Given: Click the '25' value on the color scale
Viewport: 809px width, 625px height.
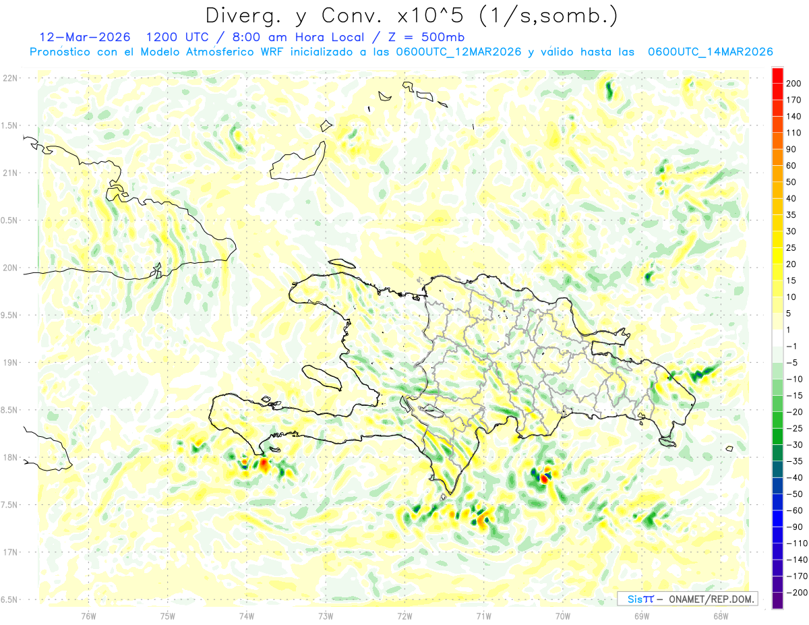Looking at the screenshot, I should tap(792, 247).
